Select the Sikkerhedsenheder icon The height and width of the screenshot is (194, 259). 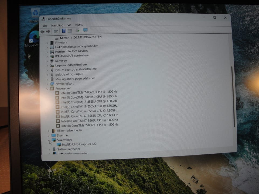click(x=53, y=131)
